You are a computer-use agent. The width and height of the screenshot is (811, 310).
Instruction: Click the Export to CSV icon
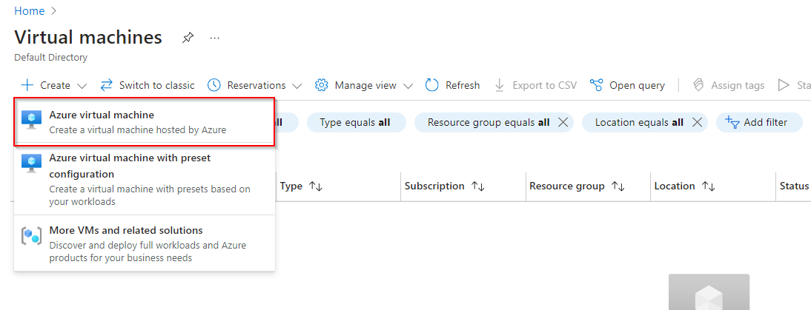tap(500, 85)
